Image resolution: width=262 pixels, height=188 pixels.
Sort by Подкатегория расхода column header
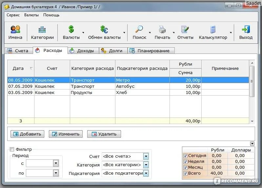[x=142, y=69]
